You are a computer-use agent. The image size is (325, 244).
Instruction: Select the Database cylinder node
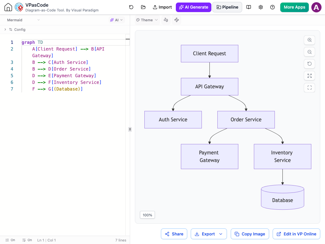click(x=282, y=197)
